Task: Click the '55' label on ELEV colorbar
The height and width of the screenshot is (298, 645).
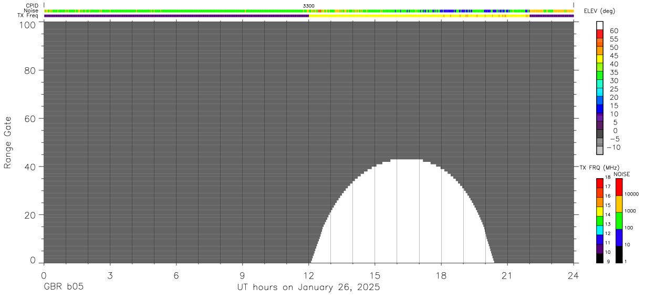Action: [x=613, y=39]
